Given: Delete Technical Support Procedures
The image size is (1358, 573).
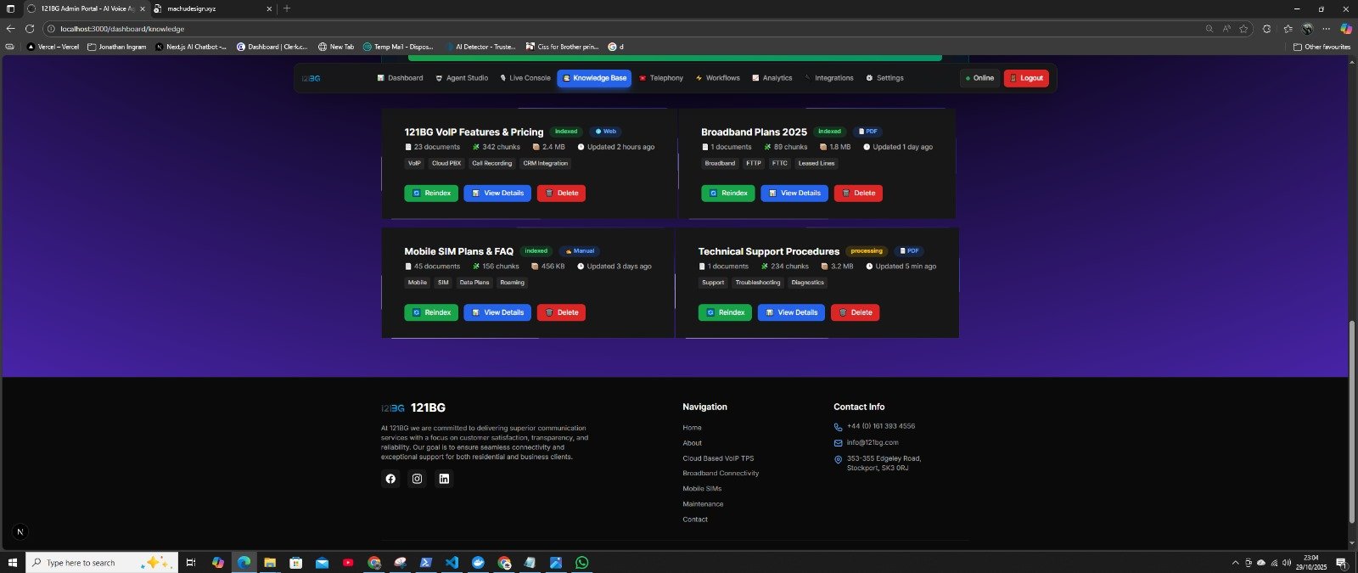Looking at the screenshot, I should tap(855, 312).
